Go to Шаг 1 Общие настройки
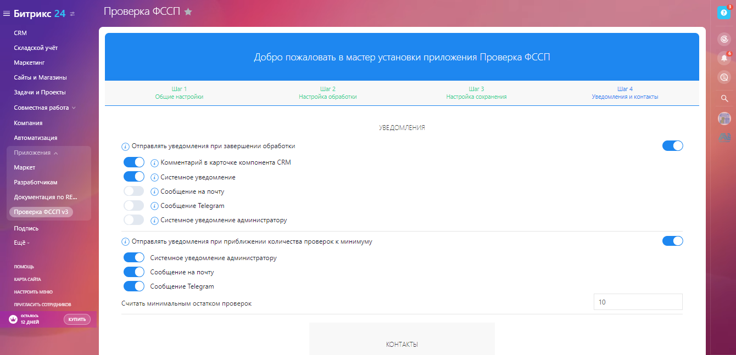736x355 pixels. click(x=179, y=93)
